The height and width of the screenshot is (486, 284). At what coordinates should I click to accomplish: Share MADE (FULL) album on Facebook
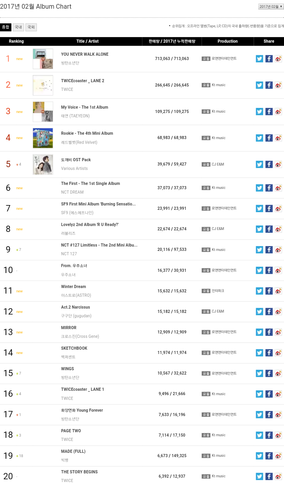tap(269, 456)
